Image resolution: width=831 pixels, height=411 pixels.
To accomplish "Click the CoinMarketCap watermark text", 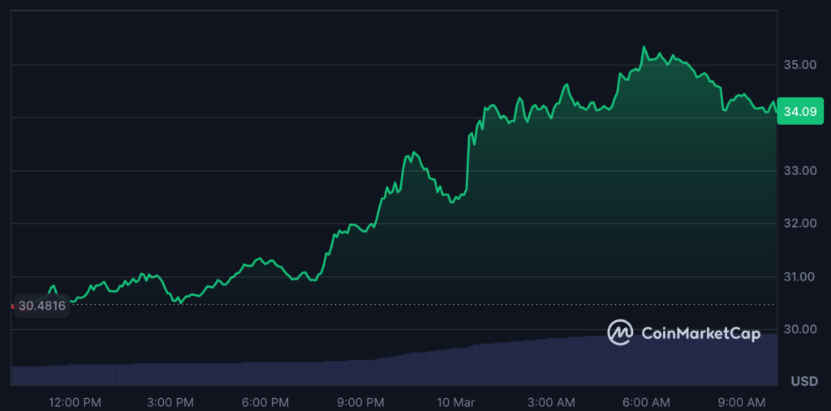I will pos(700,332).
